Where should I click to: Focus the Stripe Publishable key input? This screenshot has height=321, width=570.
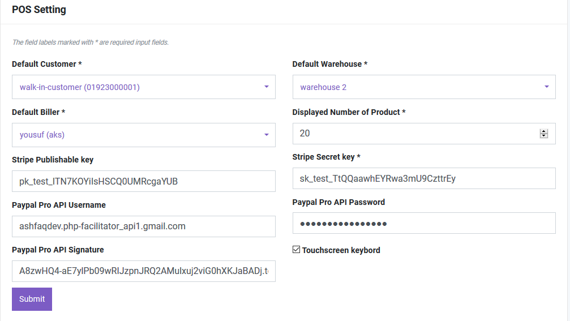(x=143, y=181)
